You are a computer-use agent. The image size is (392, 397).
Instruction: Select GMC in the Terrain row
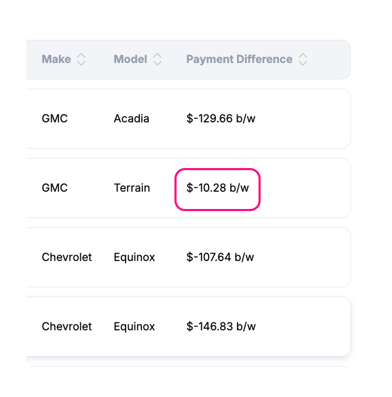click(55, 188)
